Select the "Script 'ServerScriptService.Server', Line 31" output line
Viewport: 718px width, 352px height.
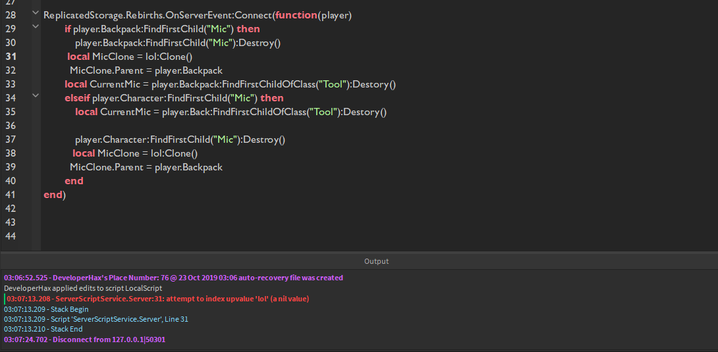pyautogui.click(x=96, y=319)
